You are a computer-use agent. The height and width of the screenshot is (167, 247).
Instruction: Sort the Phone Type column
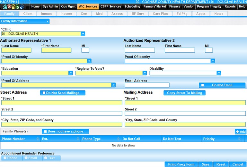(118, 139)
